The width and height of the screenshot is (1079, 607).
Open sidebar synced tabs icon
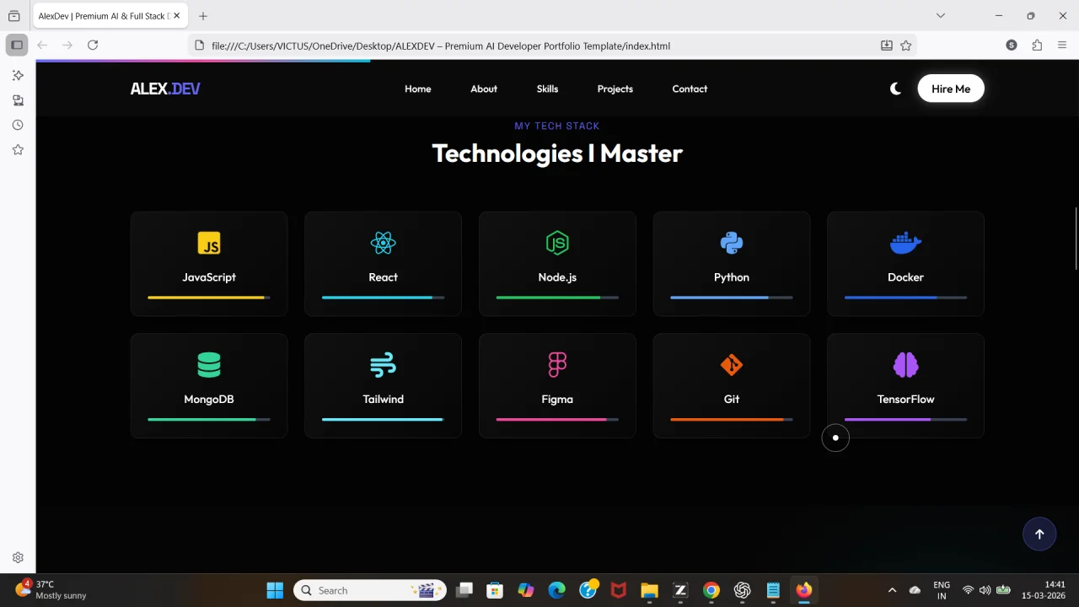[18, 100]
